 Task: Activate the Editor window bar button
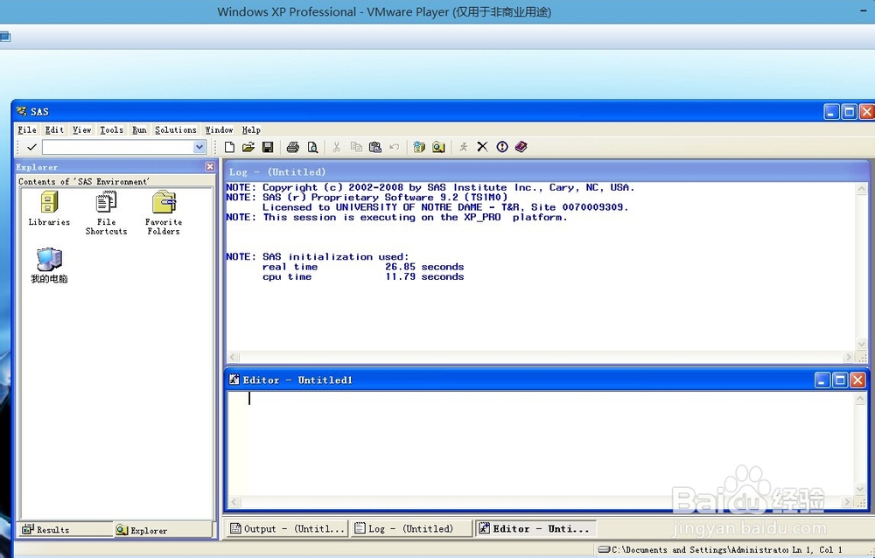[x=535, y=528]
